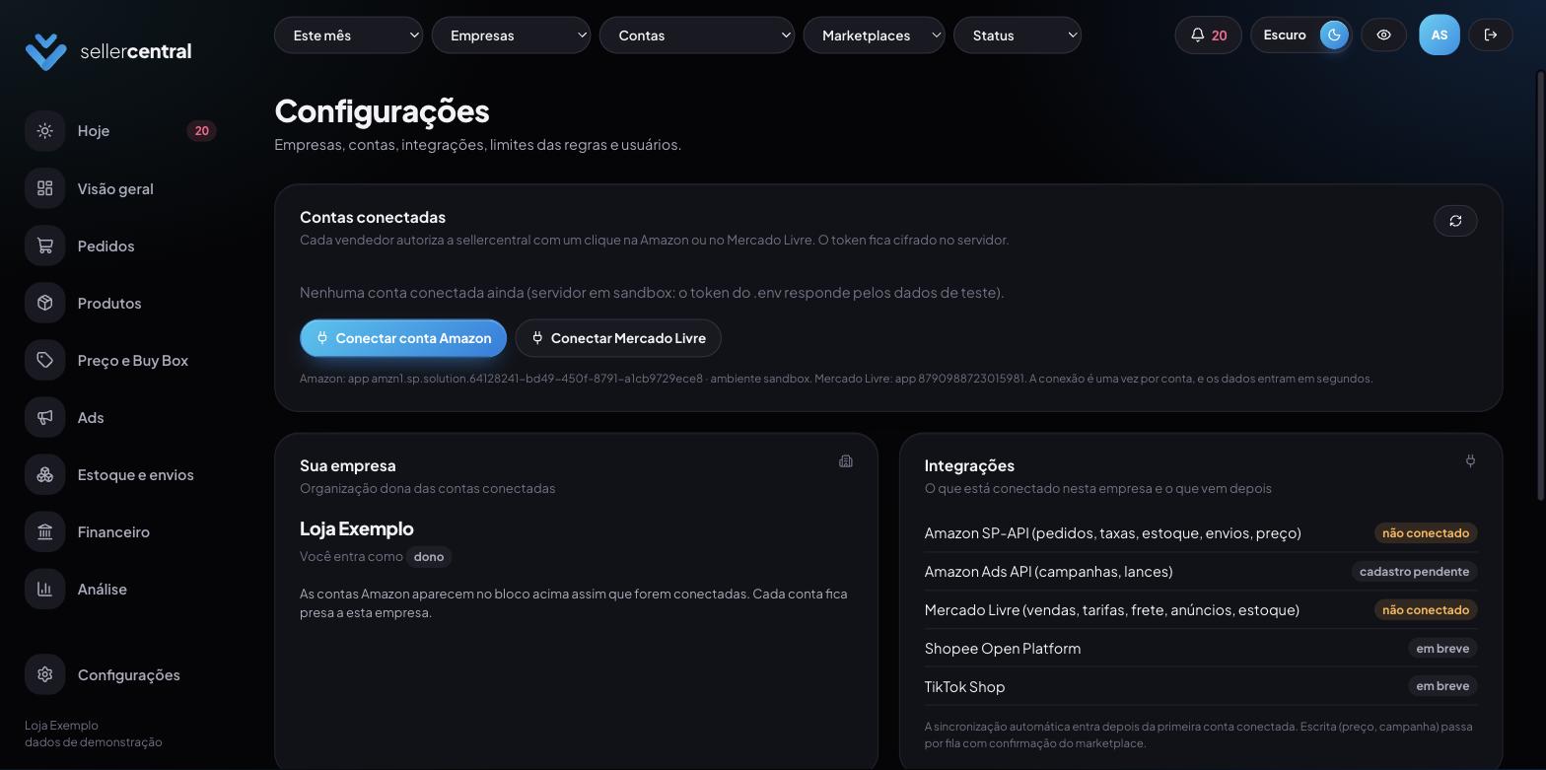Click the Shopee Open Platform row
Image resolution: width=1546 pixels, height=770 pixels.
tap(1201, 649)
